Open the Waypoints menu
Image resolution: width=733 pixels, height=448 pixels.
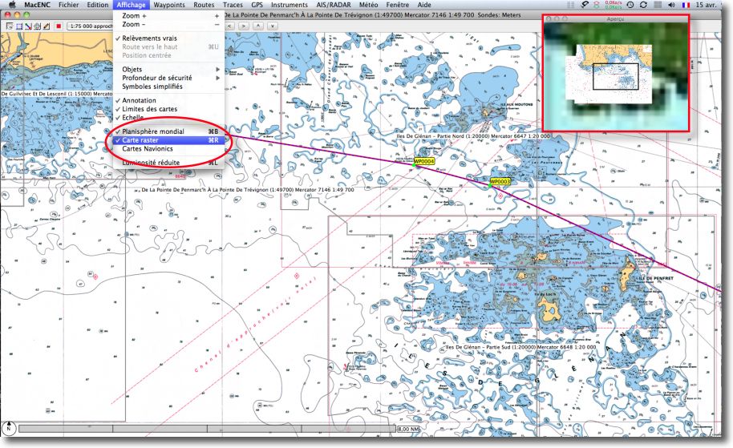point(169,5)
